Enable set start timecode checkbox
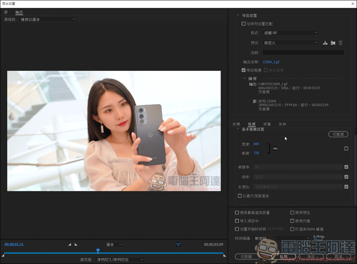Image resolution: width=357 pixels, height=264 pixels. (237, 229)
